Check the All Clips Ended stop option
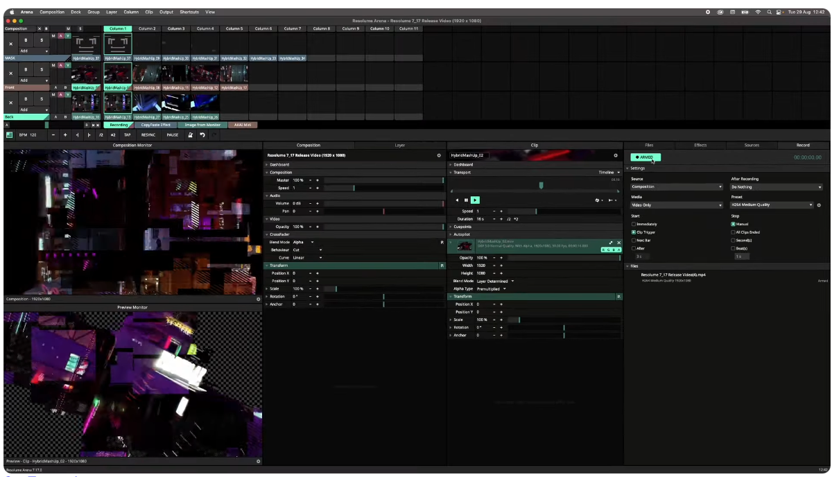Screen dimensions: 832x477 tap(734, 232)
